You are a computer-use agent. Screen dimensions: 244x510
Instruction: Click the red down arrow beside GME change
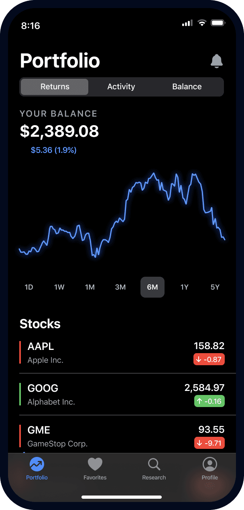[x=199, y=443]
